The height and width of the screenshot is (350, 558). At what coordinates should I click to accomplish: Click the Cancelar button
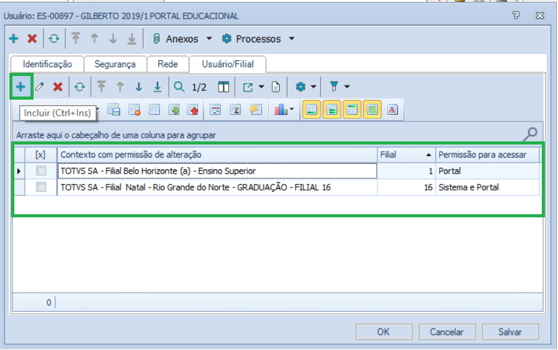click(447, 331)
